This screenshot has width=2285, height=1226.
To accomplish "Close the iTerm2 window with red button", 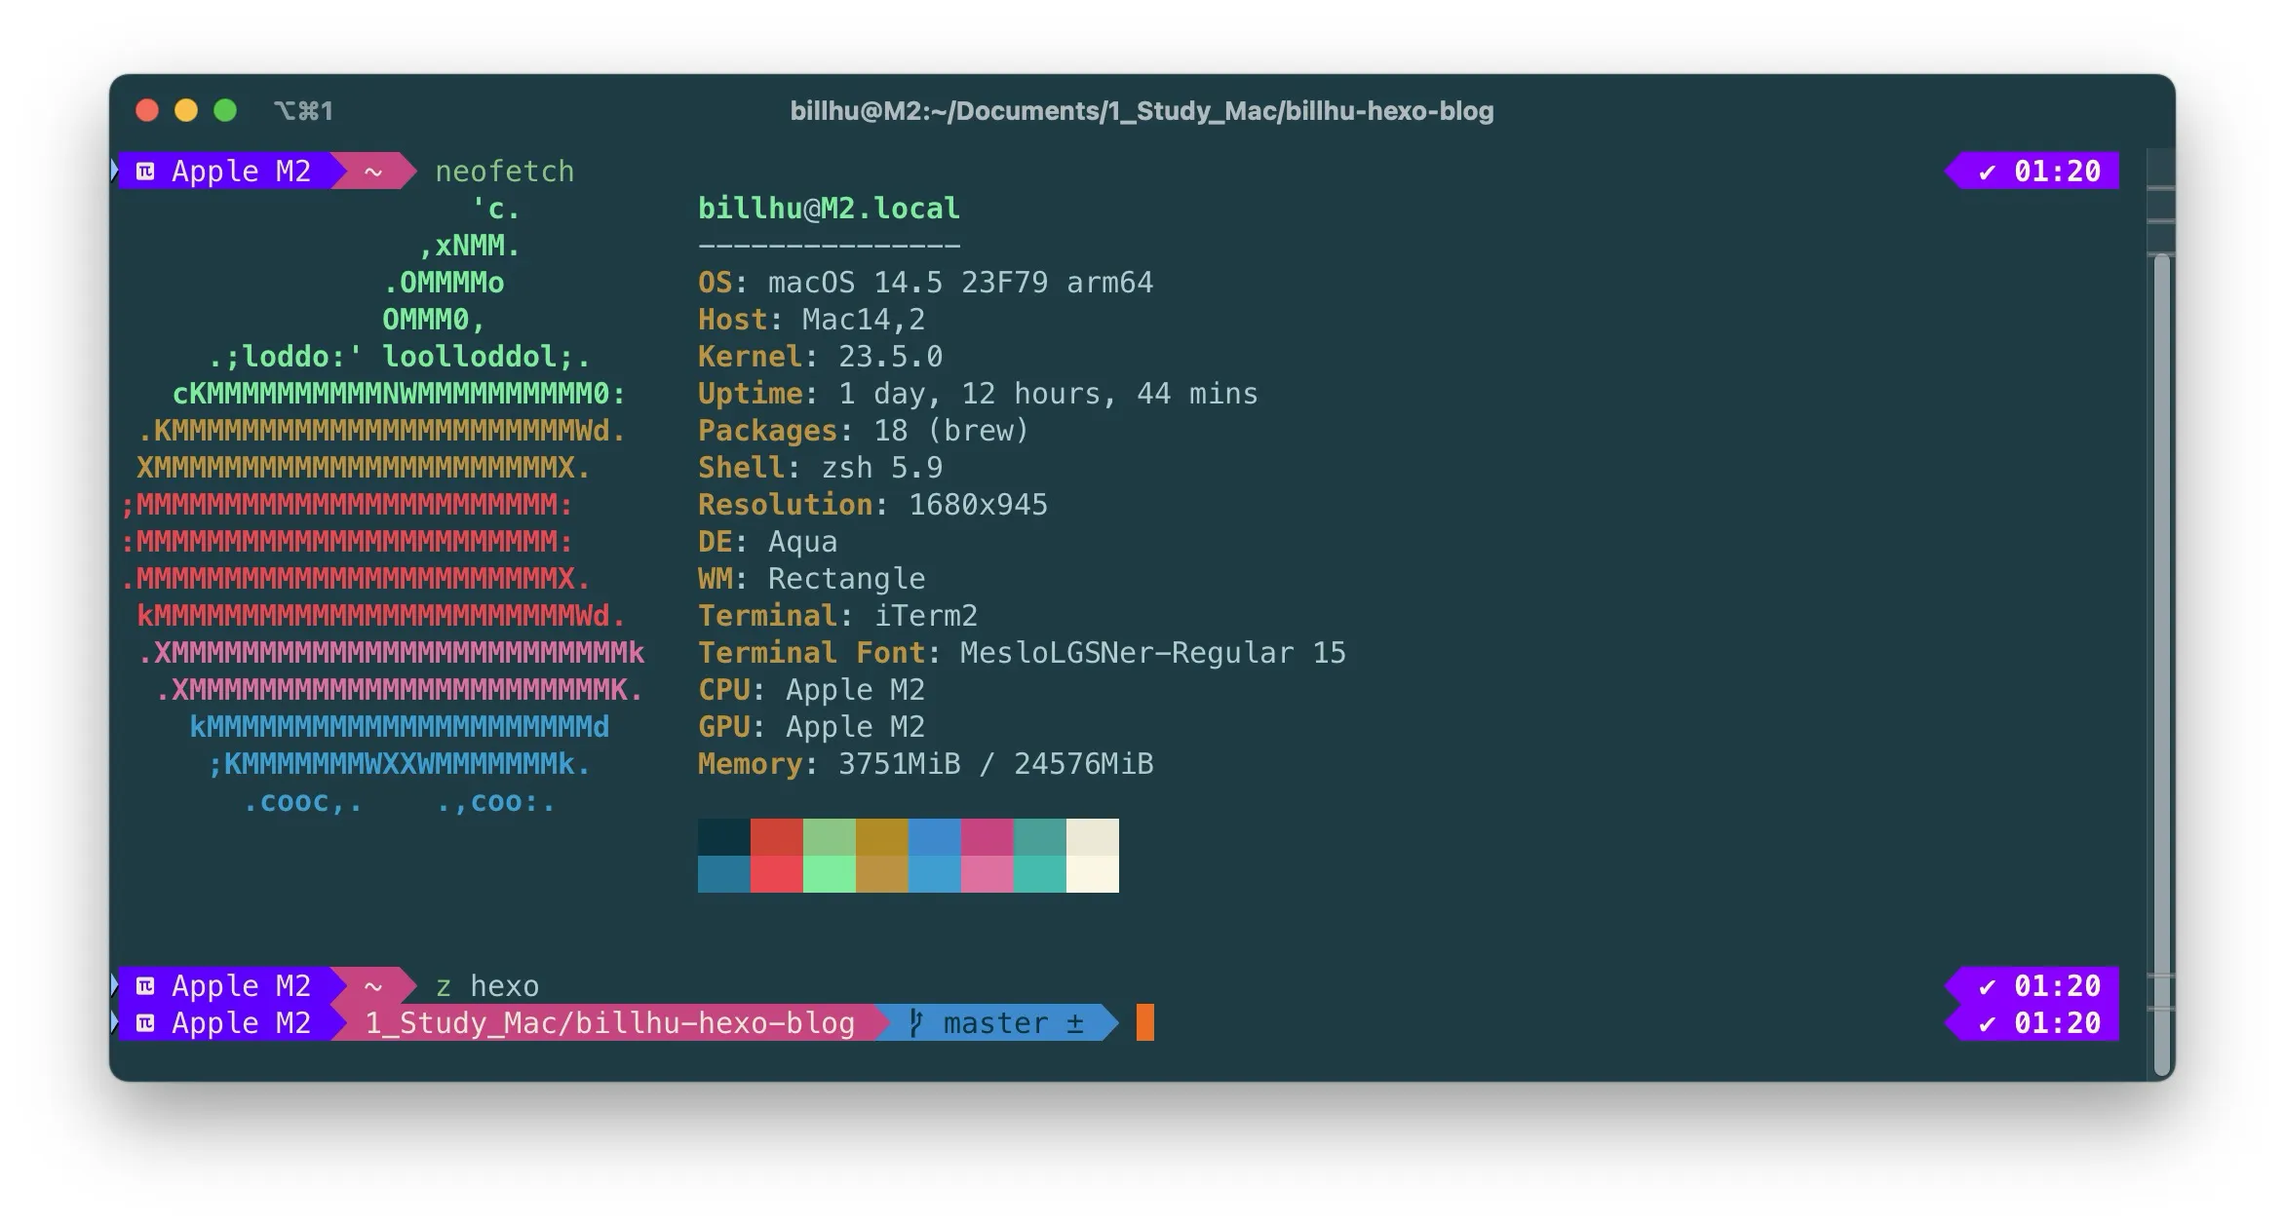I will click(x=147, y=110).
